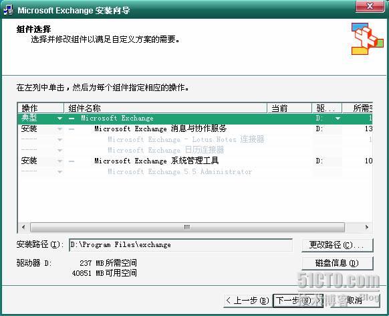Click the Exchange setup wizard title bar icon

click(9, 10)
